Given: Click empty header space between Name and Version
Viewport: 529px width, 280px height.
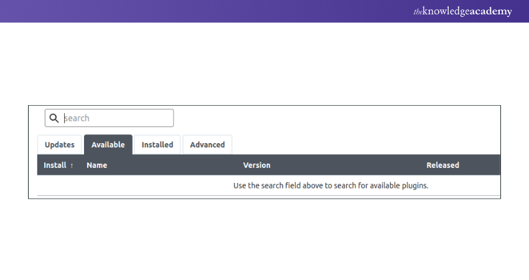Looking at the screenshot, I should point(174,166).
